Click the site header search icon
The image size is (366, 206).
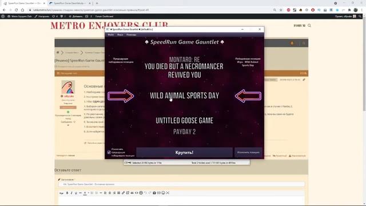(309, 25)
